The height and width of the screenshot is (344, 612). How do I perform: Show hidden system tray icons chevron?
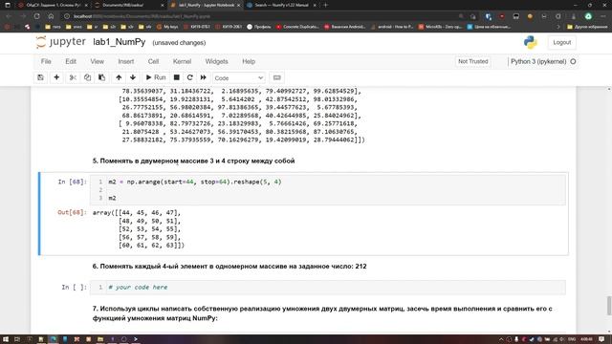click(x=501, y=339)
